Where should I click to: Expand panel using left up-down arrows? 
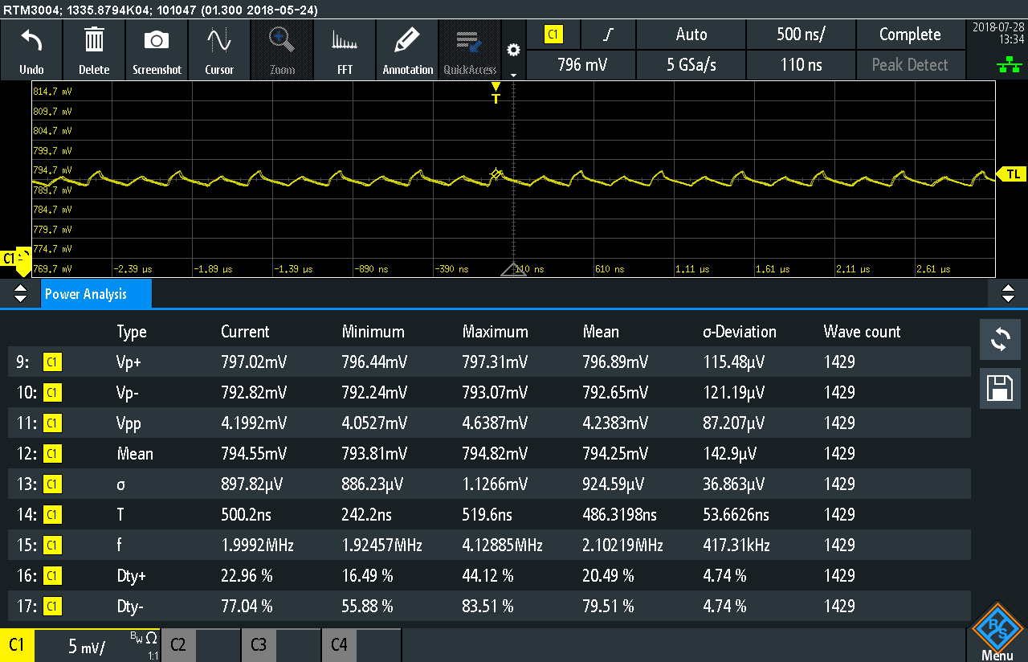point(20,294)
